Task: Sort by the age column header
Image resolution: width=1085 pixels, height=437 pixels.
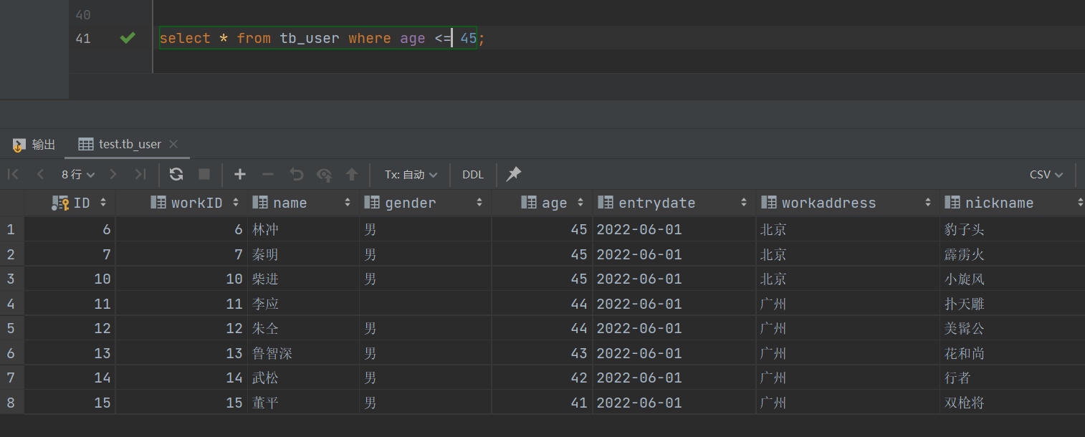Action: coord(554,203)
